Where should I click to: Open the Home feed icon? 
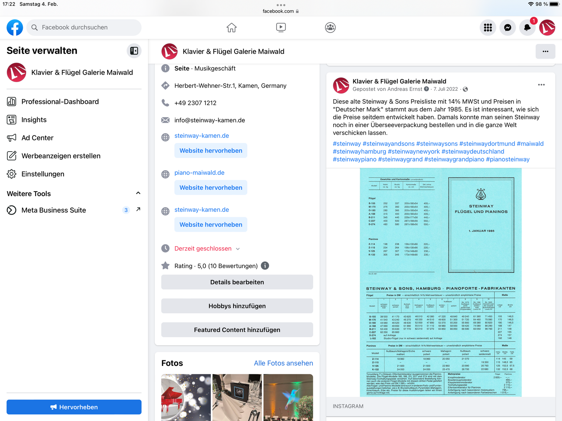pyautogui.click(x=231, y=27)
